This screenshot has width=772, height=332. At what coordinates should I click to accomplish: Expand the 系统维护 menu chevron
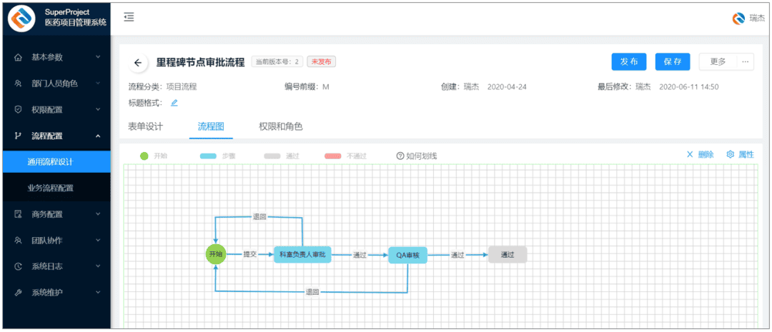click(98, 292)
